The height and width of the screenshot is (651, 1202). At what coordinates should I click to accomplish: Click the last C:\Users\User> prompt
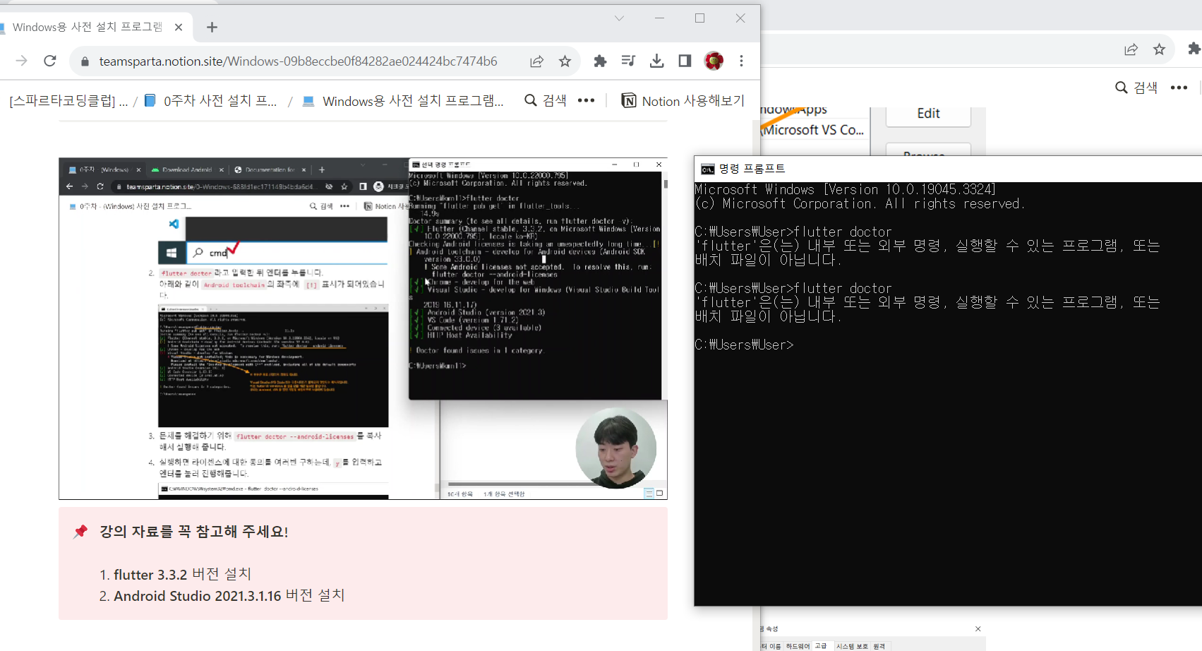(x=744, y=345)
